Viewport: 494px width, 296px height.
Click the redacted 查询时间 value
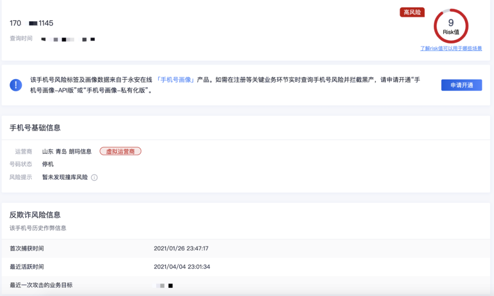(x=68, y=39)
